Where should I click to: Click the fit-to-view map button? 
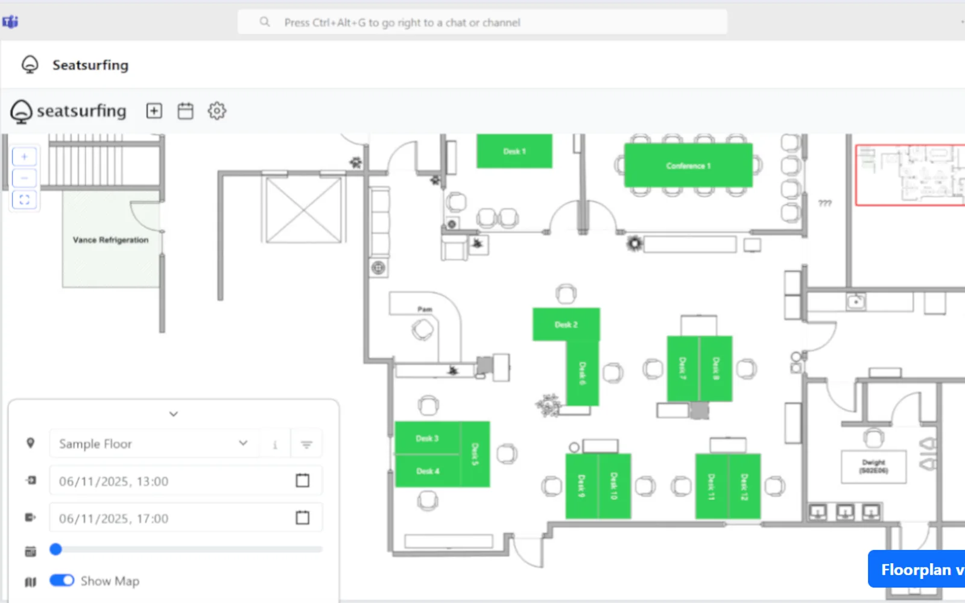tap(25, 200)
